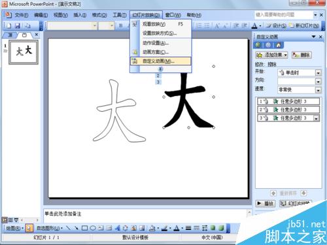
Task: Open the font size dropdown
Action: (x=112, y=25)
